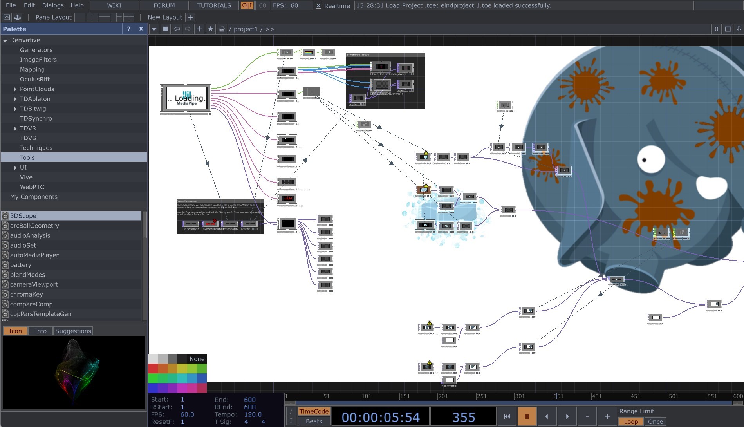Pause timeline playback
This screenshot has width=744, height=427.
point(527,416)
